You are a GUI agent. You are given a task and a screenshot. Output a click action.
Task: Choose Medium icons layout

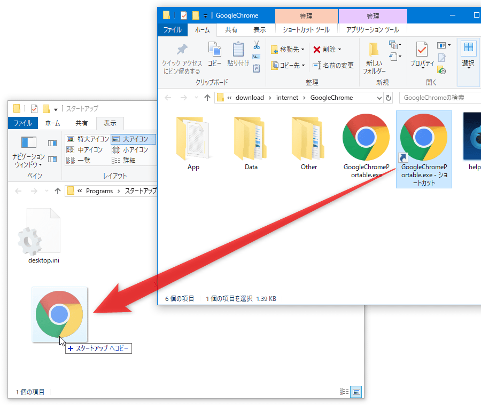click(84, 150)
